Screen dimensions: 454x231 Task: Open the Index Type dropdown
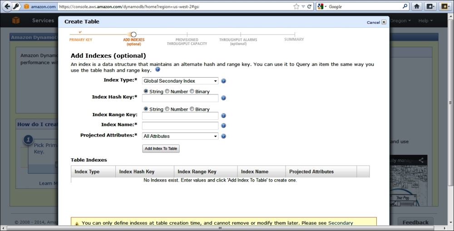coord(180,81)
